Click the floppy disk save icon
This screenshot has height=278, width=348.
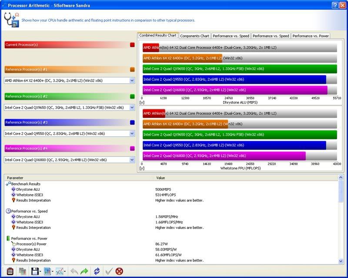click(34, 271)
